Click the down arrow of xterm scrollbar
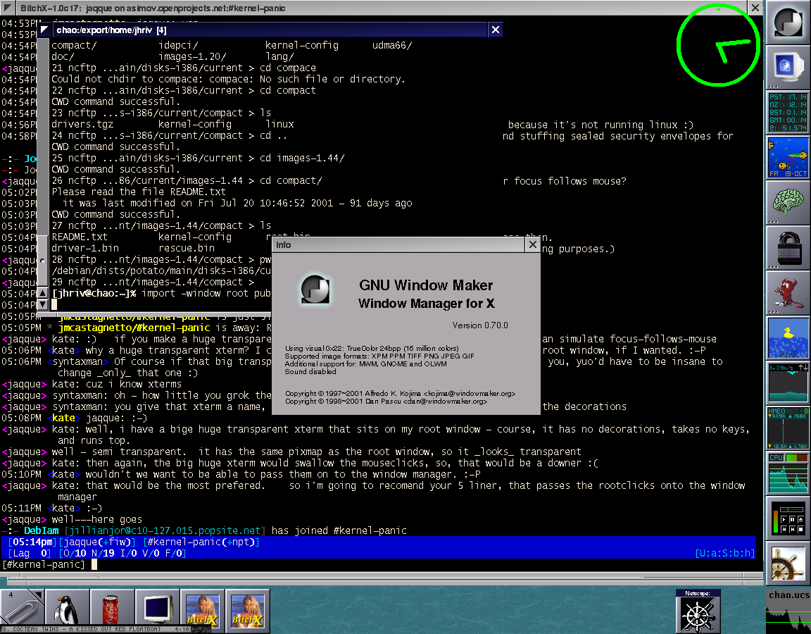The height and width of the screenshot is (634, 811). [43, 304]
